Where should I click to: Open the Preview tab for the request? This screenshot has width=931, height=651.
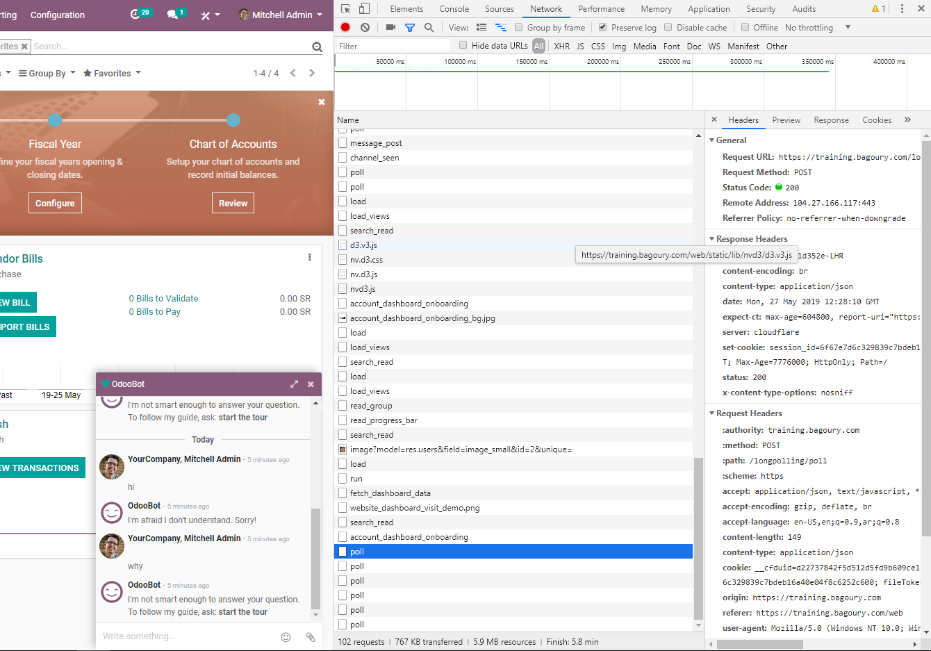tap(786, 120)
